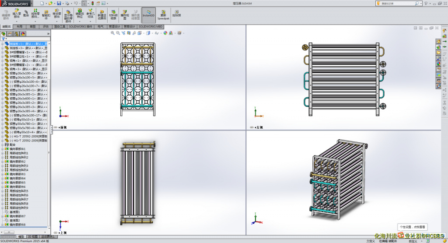Open the SOLIDWORKS MBD tab
Viewport: 448px width, 243px height.
click(x=150, y=26)
